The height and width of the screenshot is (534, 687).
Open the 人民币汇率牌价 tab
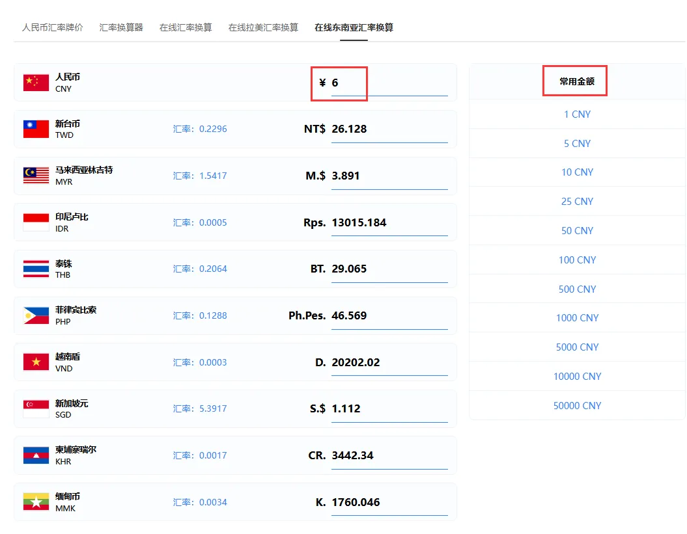tap(53, 27)
